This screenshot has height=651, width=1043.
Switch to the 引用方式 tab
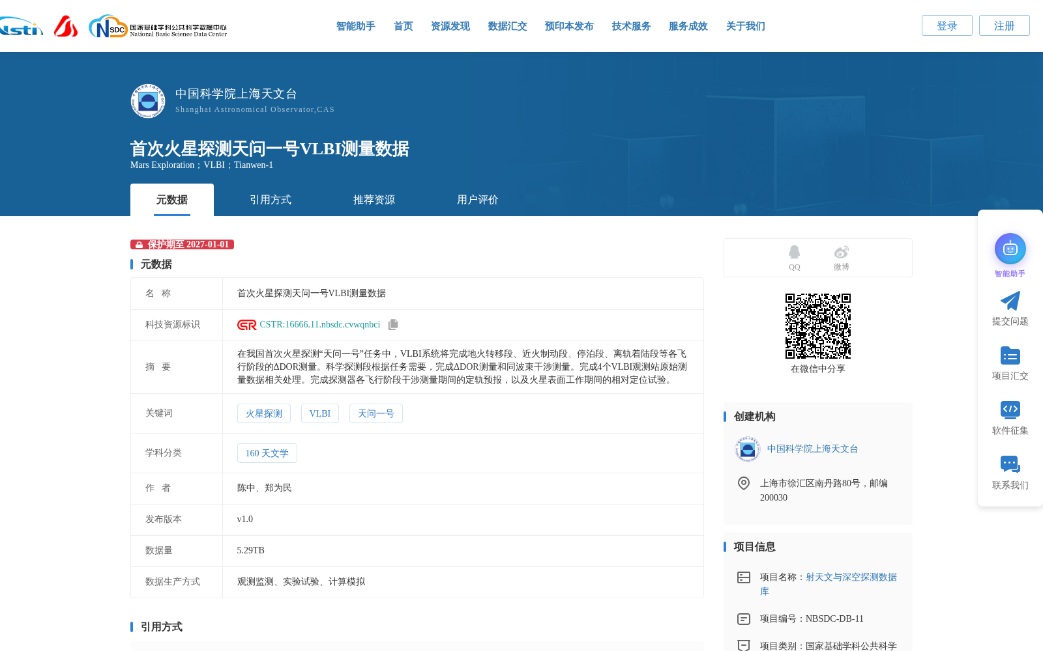click(271, 200)
